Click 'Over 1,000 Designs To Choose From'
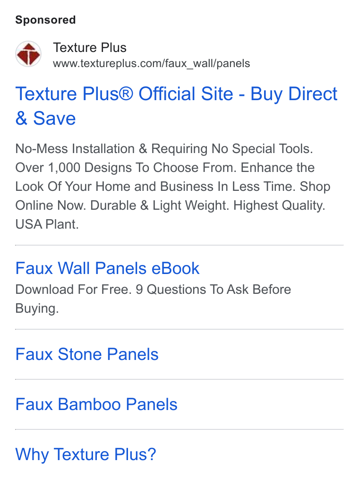This screenshot has height=479, width=359. coord(126,167)
